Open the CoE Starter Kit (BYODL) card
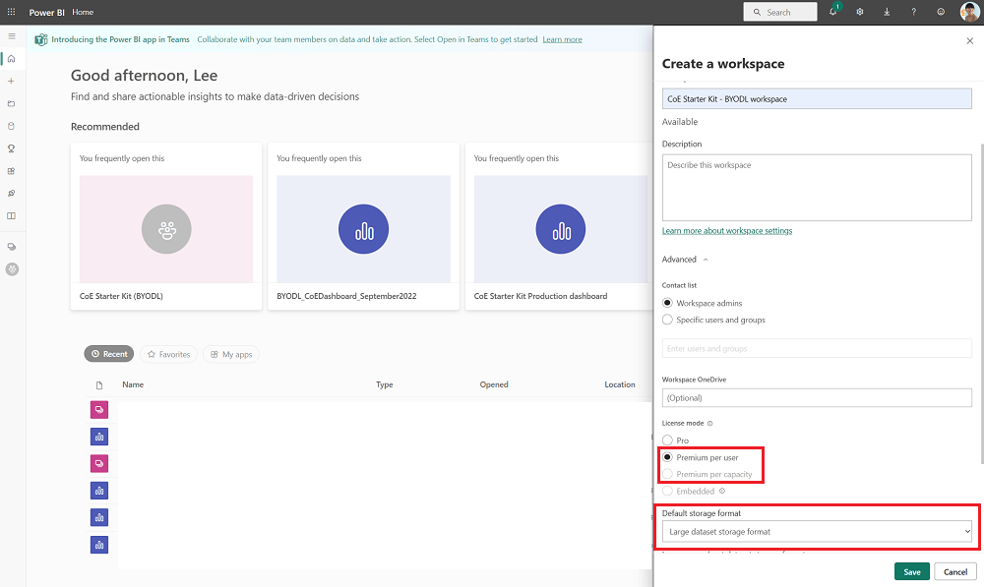This screenshot has width=984, height=587. [x=166, y=226]
